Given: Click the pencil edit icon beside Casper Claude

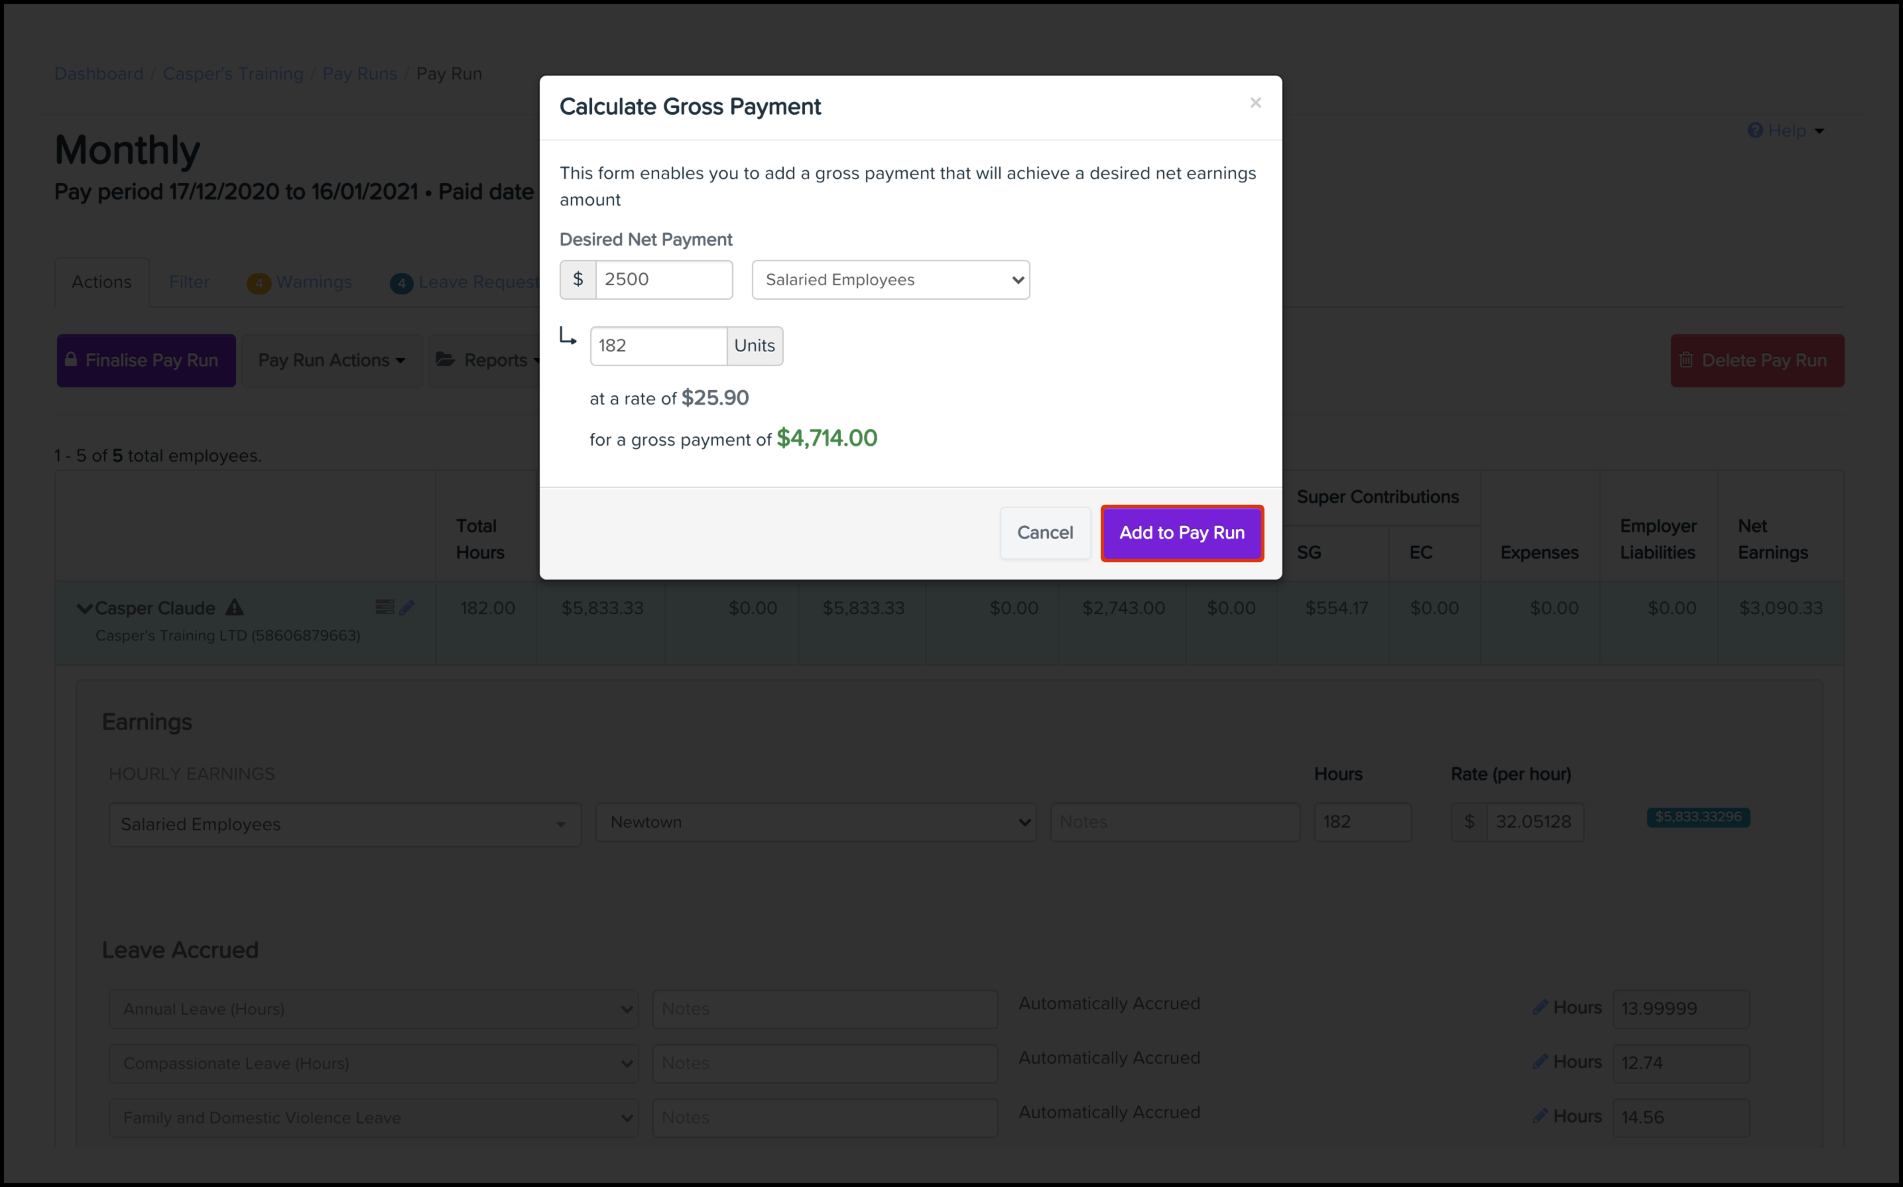Looking at the screenshot, I should (x=406, y=607).
